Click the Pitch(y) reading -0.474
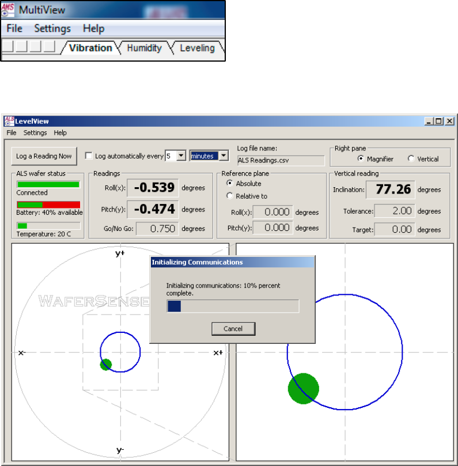This screenshot has width=458, height=466. pos(153,209)
